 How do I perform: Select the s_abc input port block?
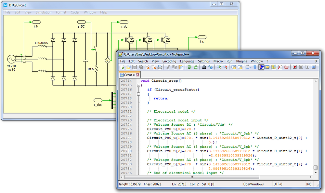98,101
